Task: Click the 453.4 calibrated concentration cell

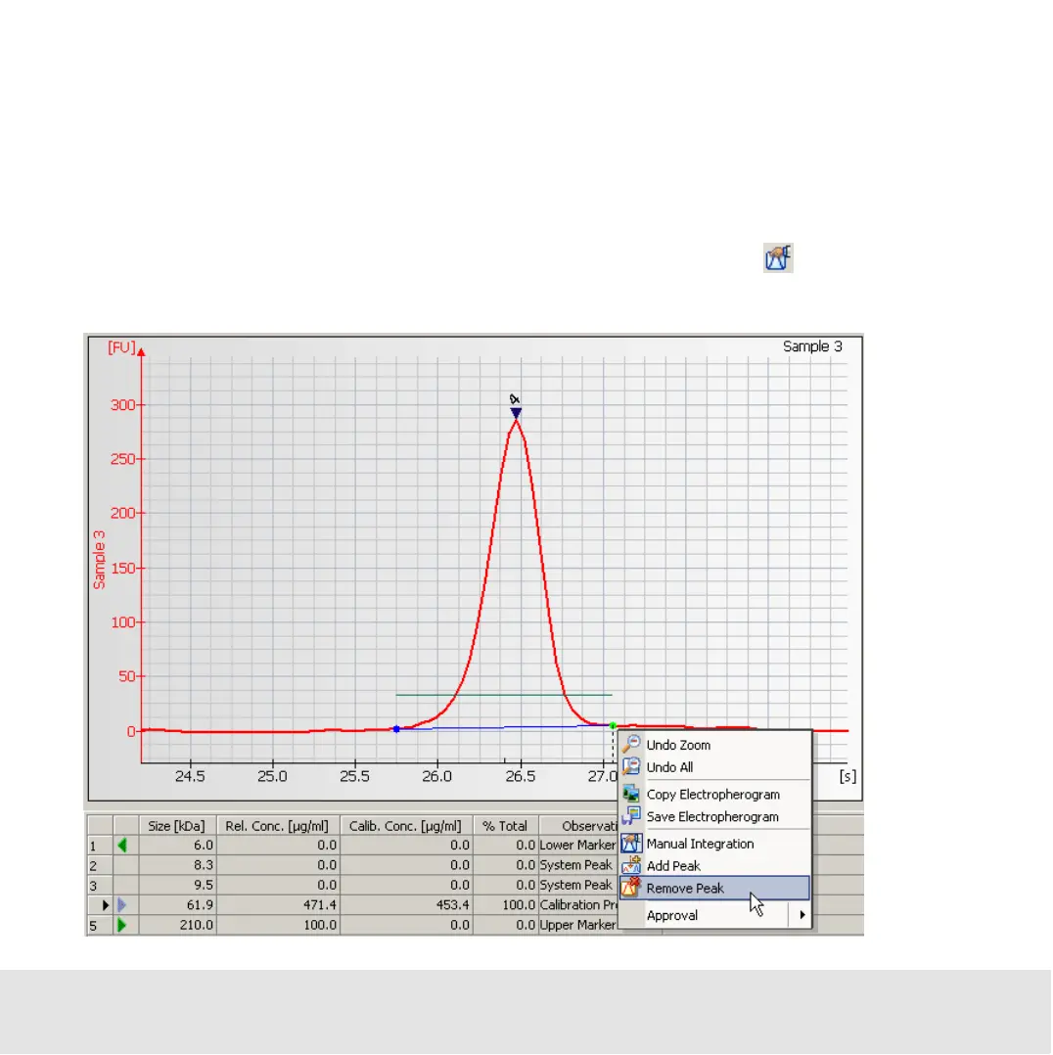Action: click(406, 905)
